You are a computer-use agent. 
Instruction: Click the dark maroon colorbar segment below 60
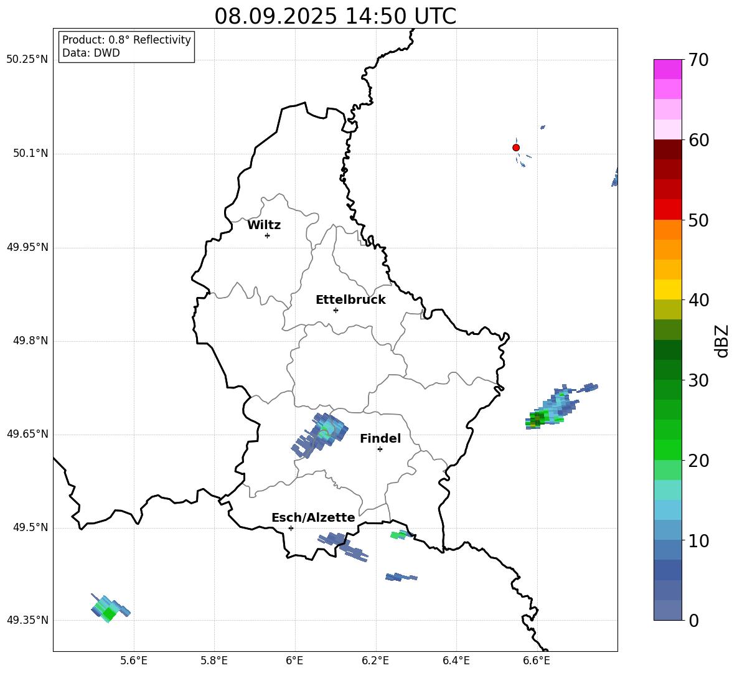pyautogui.click(x=667, y=149)
